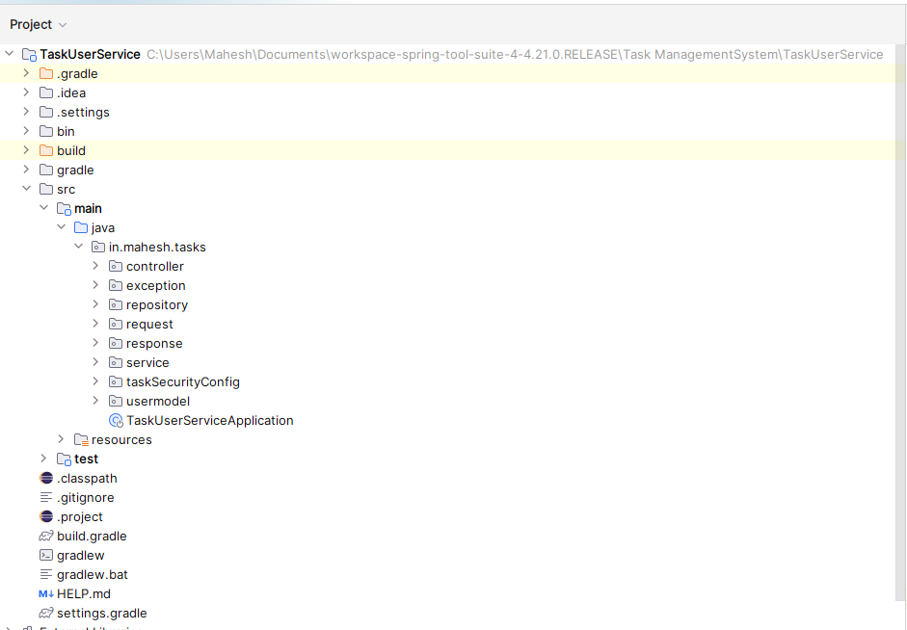907x630 pixels.
Task: Expand the controller package
Action: (95, 267)
